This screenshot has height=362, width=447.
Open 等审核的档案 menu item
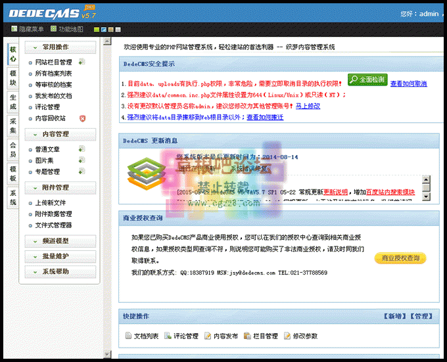point(53,85)
